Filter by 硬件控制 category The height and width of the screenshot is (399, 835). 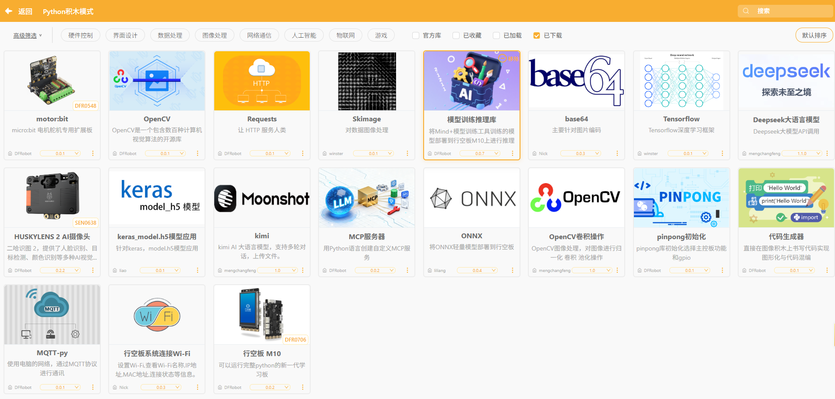click(81, 35)
